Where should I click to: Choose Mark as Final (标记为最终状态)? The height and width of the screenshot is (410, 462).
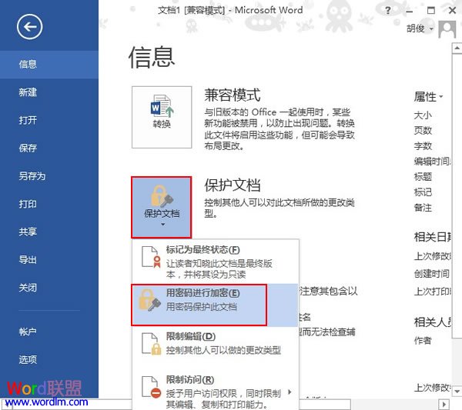coord(215,262)
